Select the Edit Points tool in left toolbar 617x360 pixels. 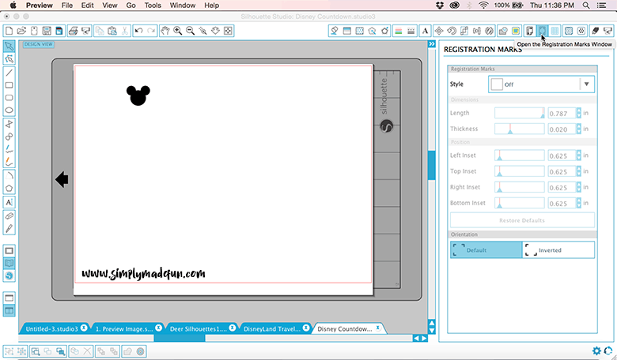[9, 59]
